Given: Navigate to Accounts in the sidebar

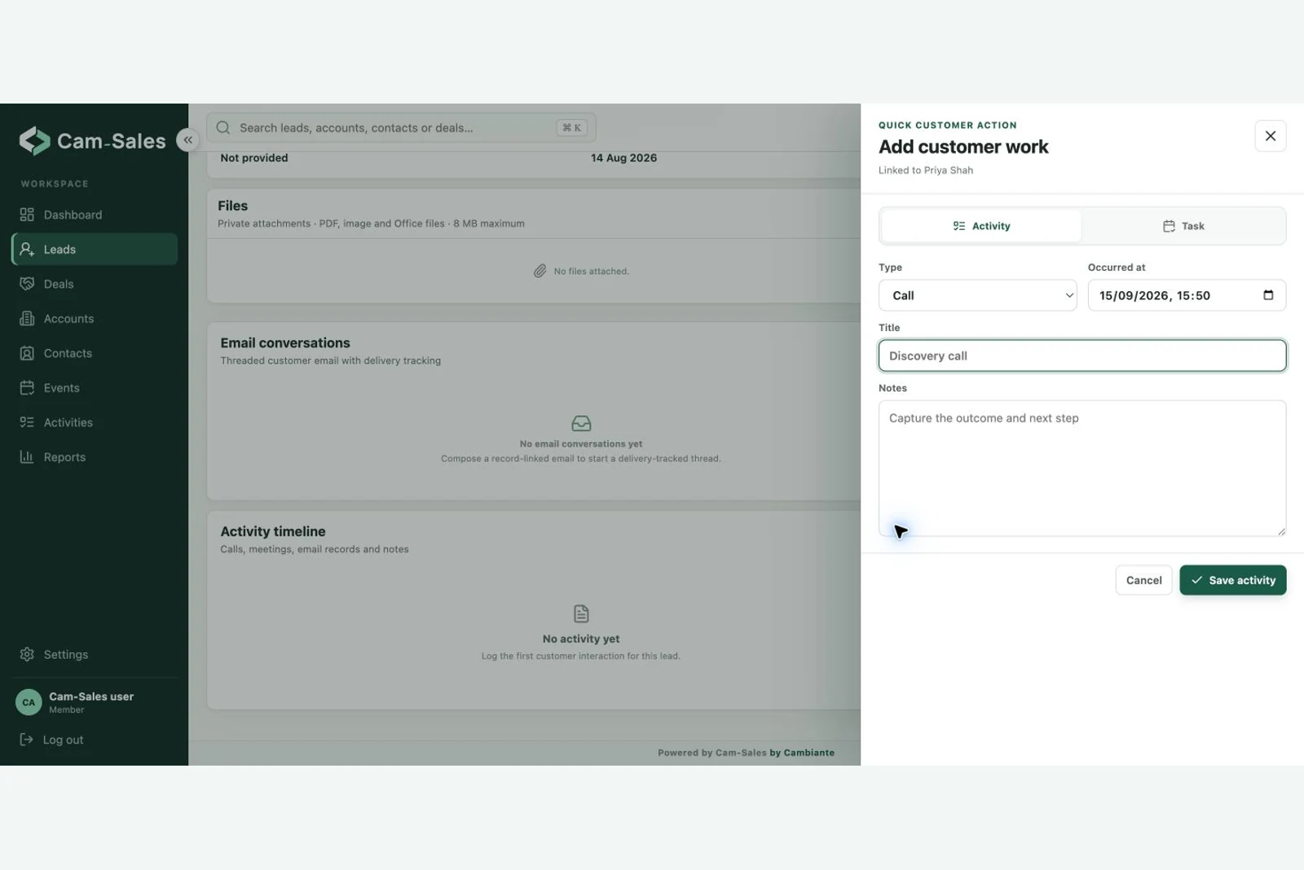Looking at the screenshot, I should pos(95,319).
